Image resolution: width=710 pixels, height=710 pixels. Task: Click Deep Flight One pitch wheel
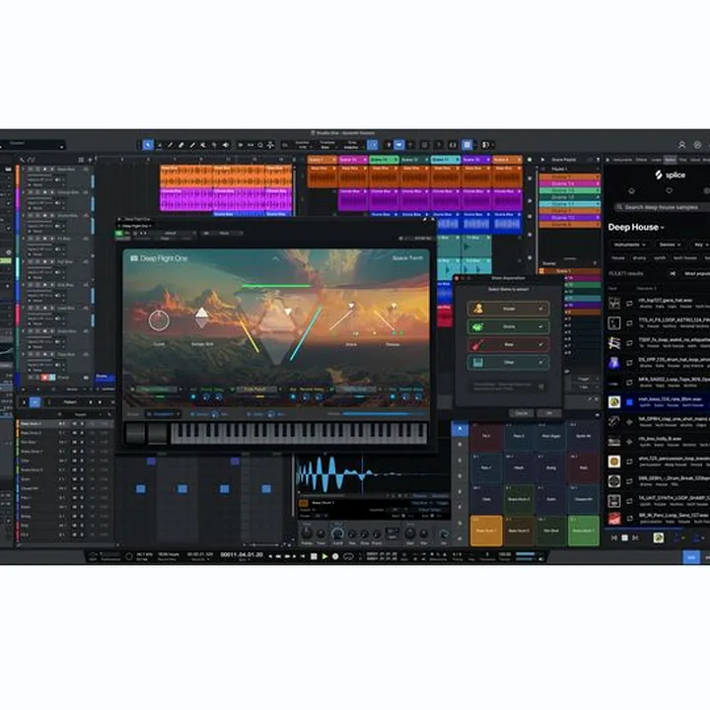(135, 433)
